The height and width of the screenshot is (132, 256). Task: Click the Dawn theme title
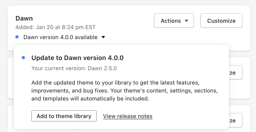[x=24, y=18]
